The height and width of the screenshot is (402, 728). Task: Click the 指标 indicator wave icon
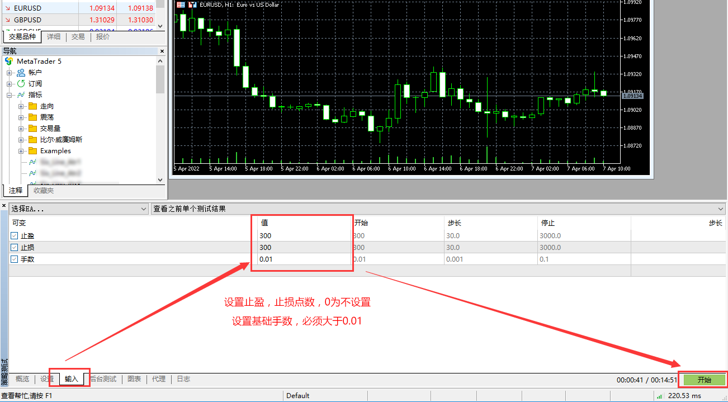(21, 94)
